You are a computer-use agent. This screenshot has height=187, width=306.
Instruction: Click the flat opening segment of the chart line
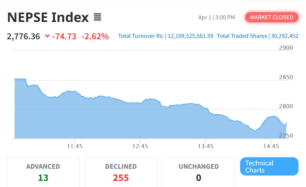point(20,79)
